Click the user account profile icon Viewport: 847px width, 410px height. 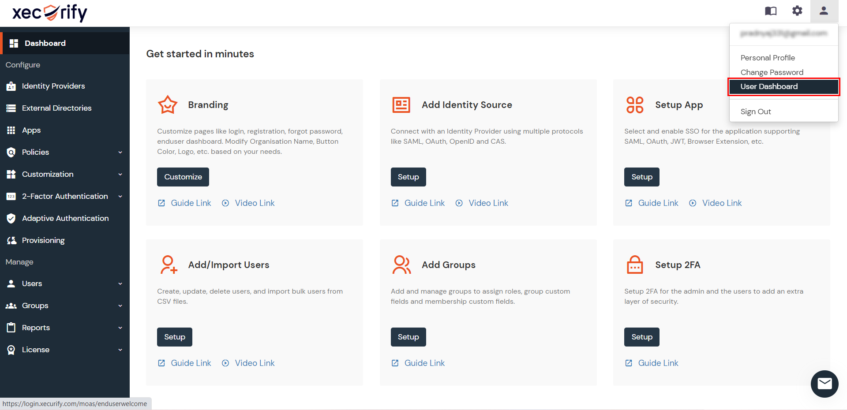pos(824,11)
